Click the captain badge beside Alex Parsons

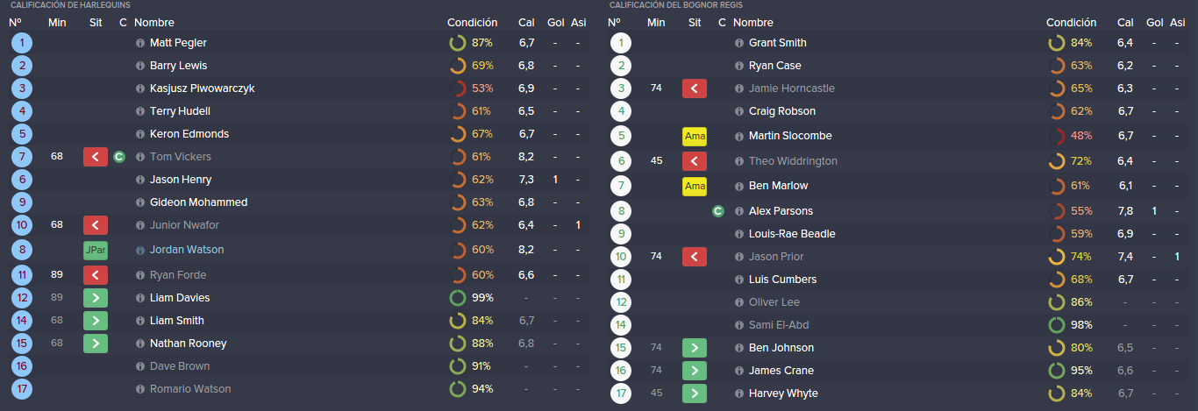tap(718, 211)
